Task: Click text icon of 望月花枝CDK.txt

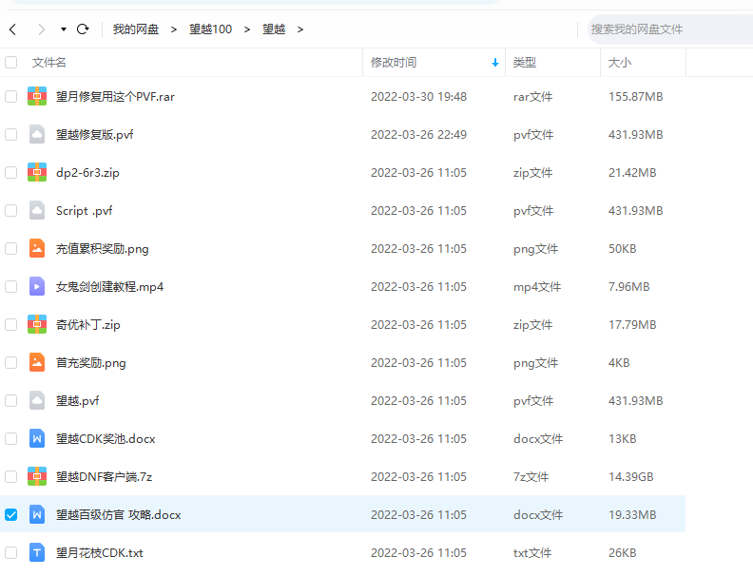Action: click(x=37, y=552)
